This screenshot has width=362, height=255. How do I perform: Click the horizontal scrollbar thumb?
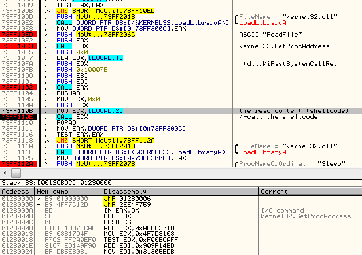pos(16,173)
